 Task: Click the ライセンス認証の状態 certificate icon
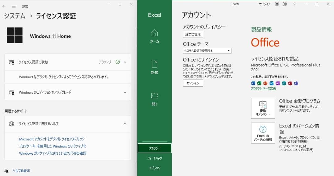coord(11,62)
